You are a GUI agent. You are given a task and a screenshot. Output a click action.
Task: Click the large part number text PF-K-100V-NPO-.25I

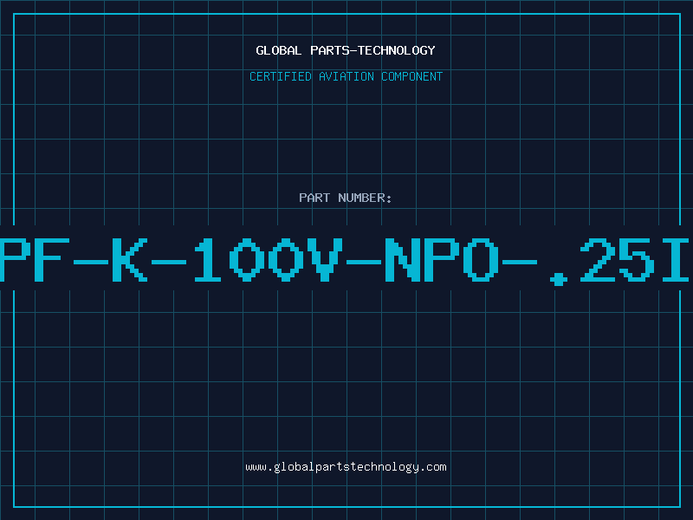coord(345,261)
